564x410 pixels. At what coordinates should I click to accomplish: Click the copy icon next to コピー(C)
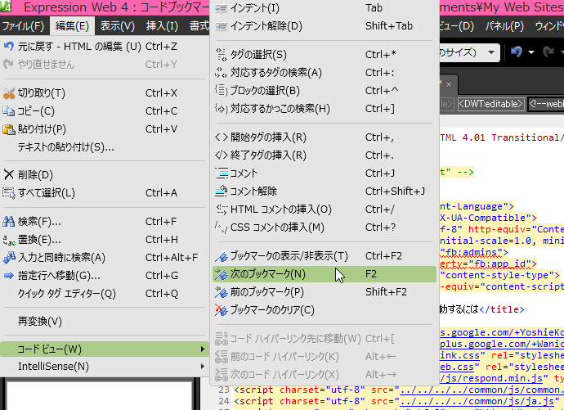coord(9,110)
